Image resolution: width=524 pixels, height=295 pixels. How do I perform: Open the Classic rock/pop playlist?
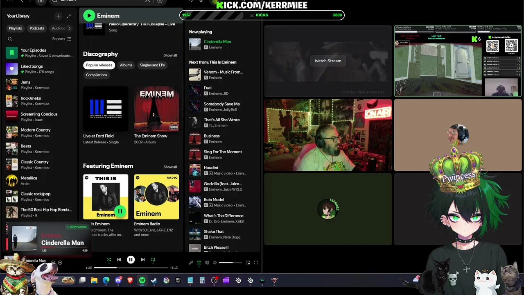click(x=39, y=196)
